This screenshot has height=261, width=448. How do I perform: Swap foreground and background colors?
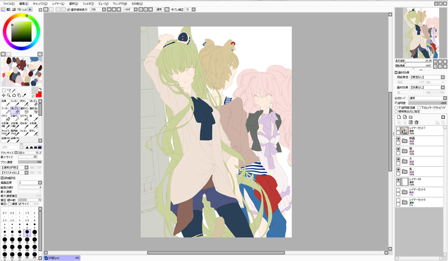[x=40, y=89]
